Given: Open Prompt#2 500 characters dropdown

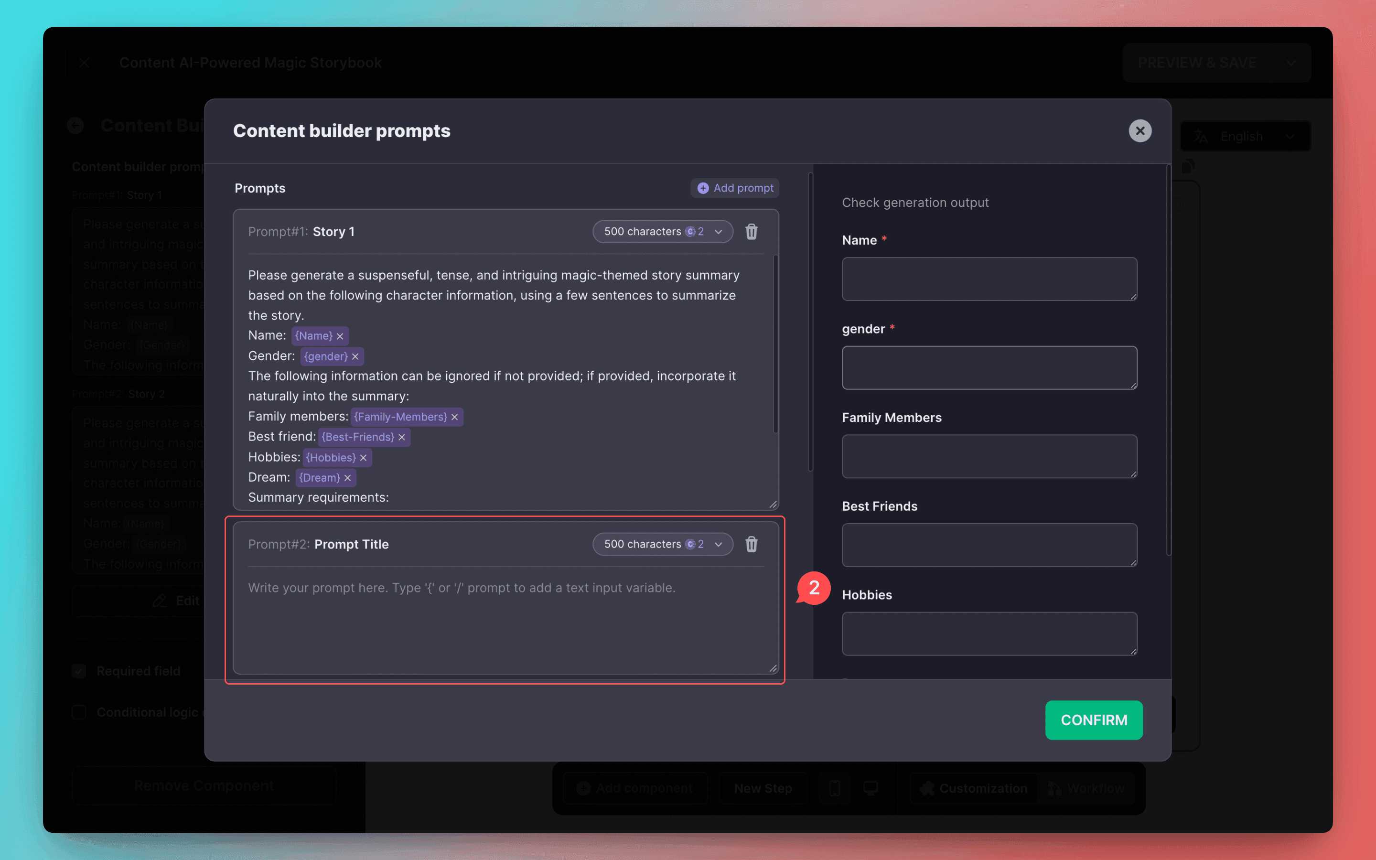Looking at the screenshot, I should (x=662, y=544).
